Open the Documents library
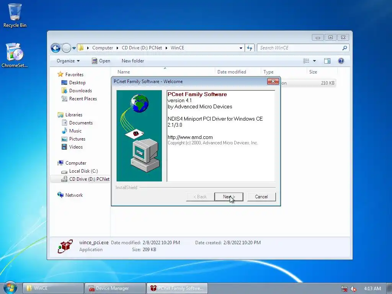Screen dimensions: 392x294 tap(81, 123)
